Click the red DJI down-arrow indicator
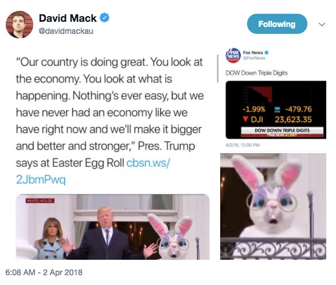The width and height of the screenshot is (336, 285). [x=246, y=119]
